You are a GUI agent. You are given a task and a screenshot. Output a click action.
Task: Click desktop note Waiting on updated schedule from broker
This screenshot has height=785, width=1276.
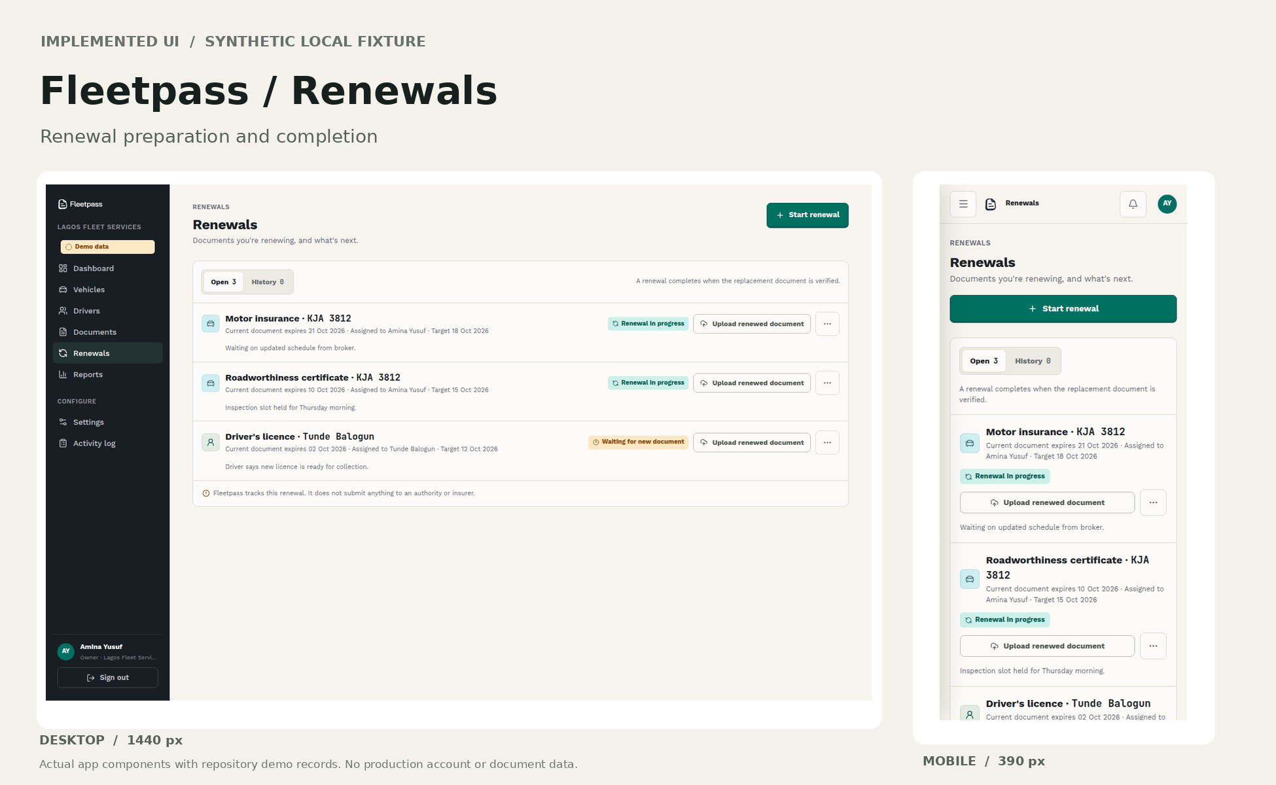coord(291,348)
